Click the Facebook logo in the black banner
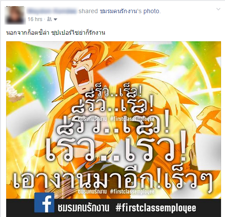 [44, 203]
